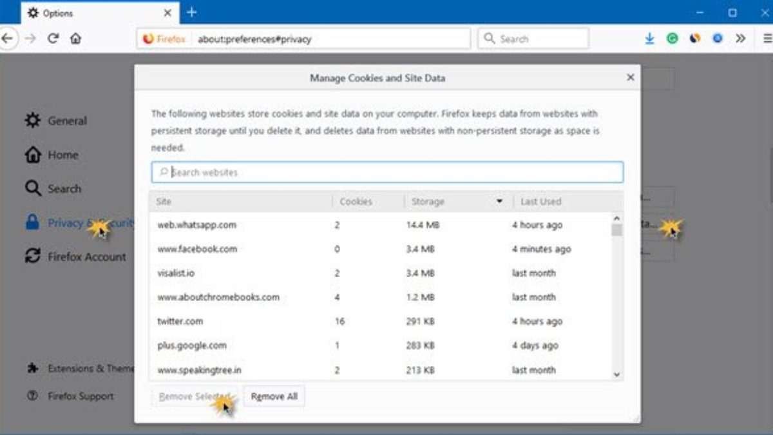Image resolution: width=773 pixels, height=435 pixels.
Task: Sort by Cookies column header
Action: pos(368,201)
